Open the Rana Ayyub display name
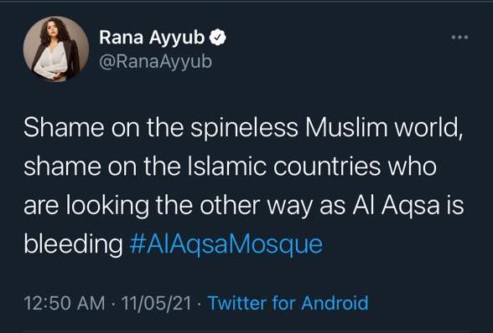 click(x=152, y=38)
